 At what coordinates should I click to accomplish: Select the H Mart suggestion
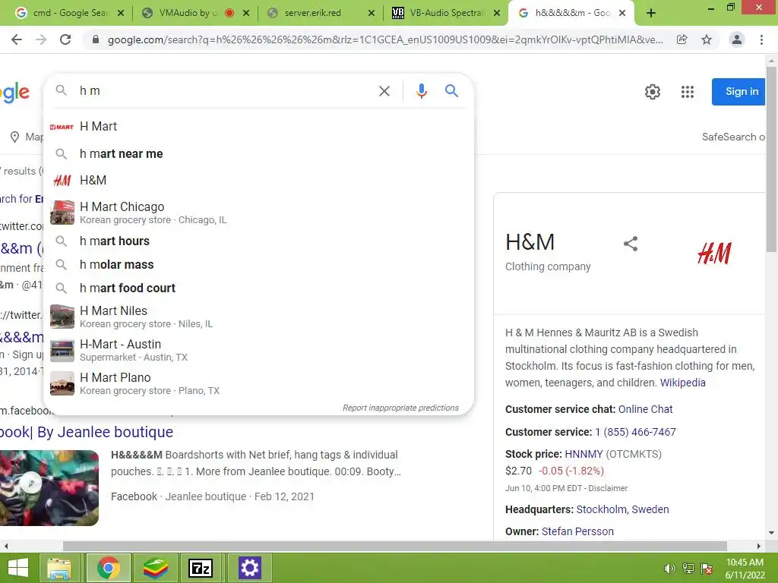258,127
